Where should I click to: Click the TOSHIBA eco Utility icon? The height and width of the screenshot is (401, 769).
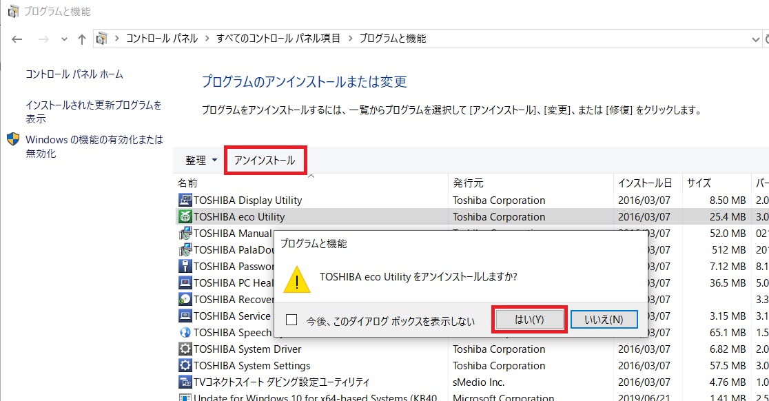pyautogui.click(x=185, y=216)
